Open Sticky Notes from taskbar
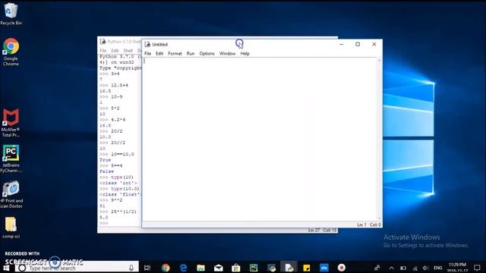 (307, 268)
